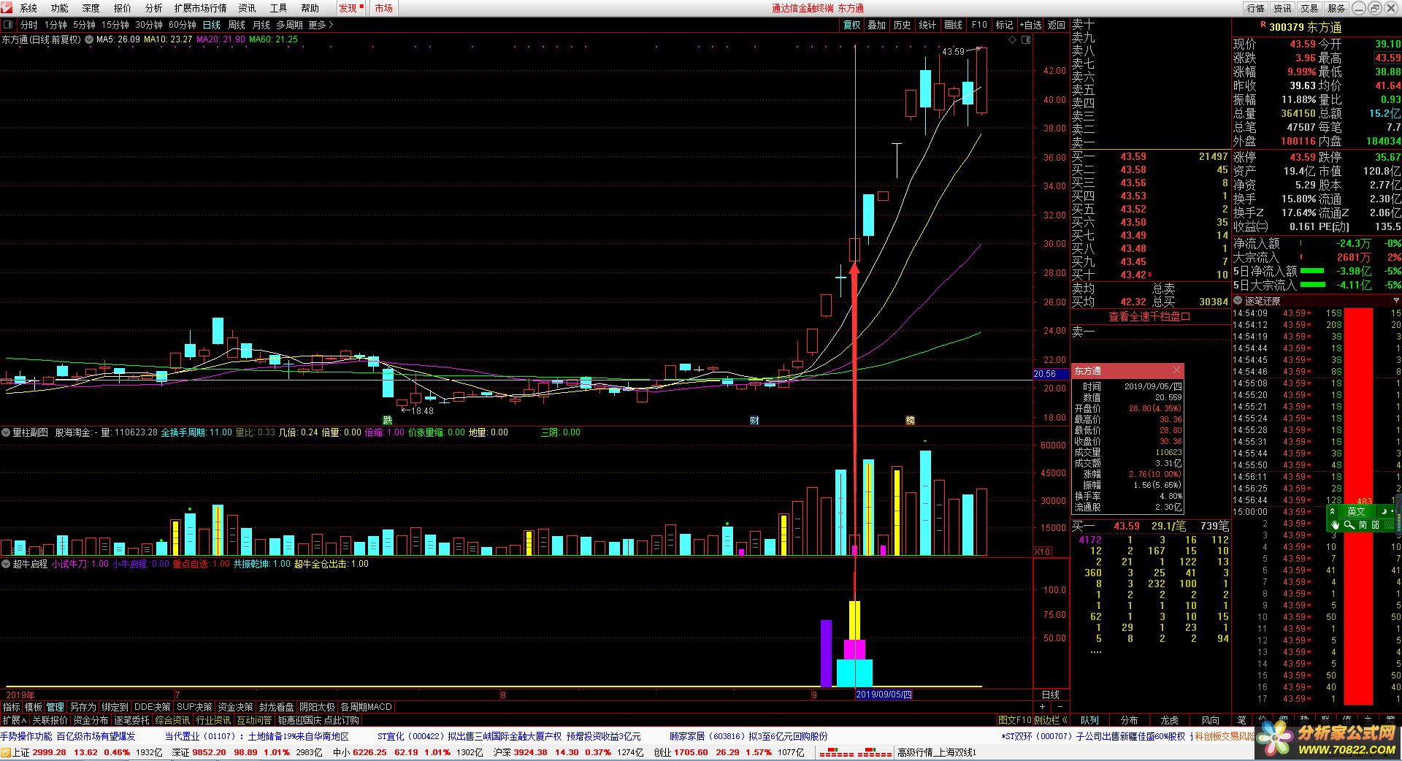Open the 交易 trading button
The image size is (1402, 761).
click(x=1309, y=8)
